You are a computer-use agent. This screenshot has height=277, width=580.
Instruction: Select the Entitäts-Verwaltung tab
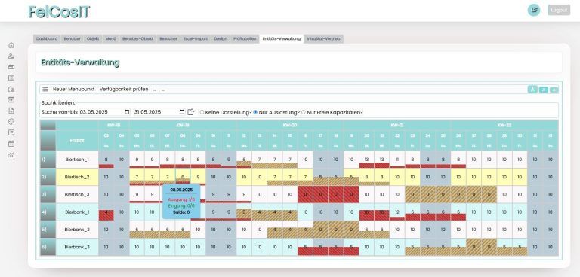coord(282,38)
